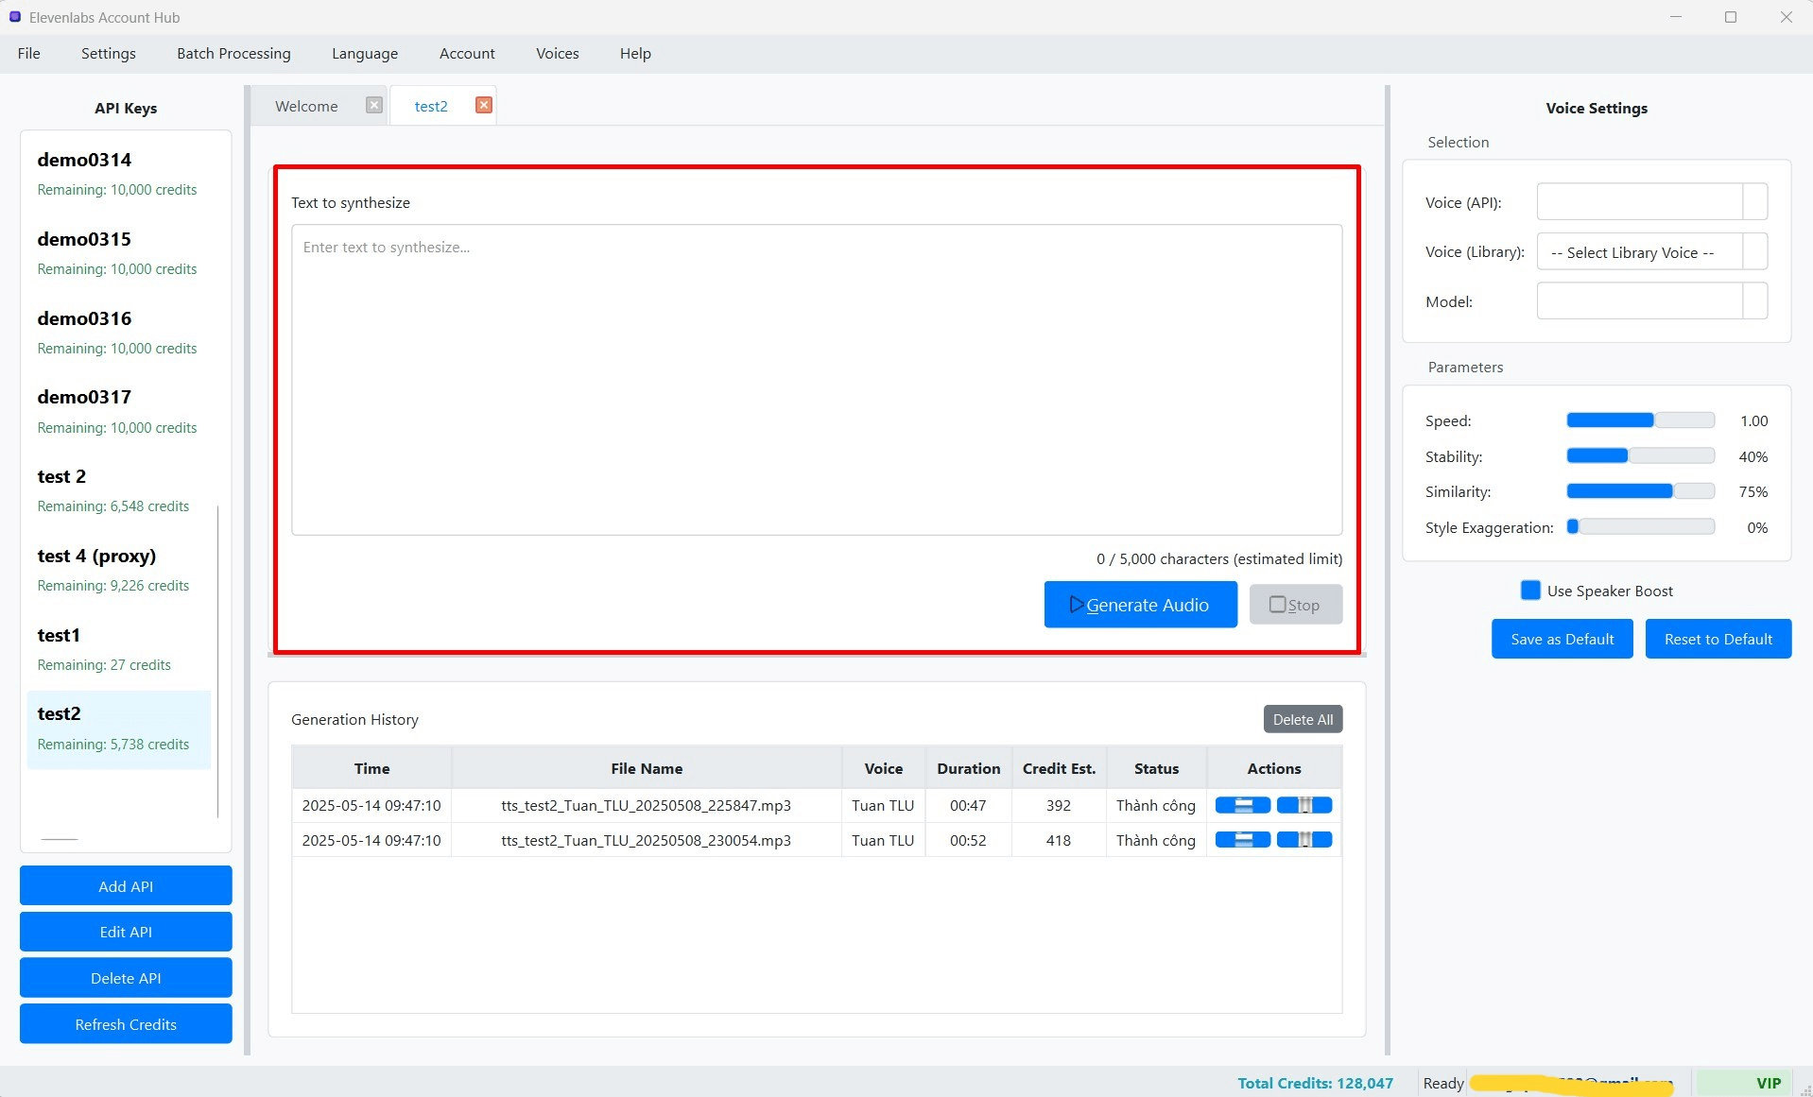Click Save as Default button
Screen dimensions: 1813x1097
click(1562, 639)
